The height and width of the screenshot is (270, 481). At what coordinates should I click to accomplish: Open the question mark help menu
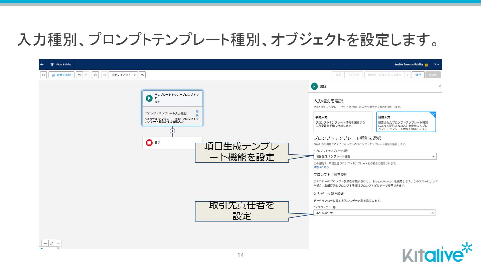coord(436,65)
